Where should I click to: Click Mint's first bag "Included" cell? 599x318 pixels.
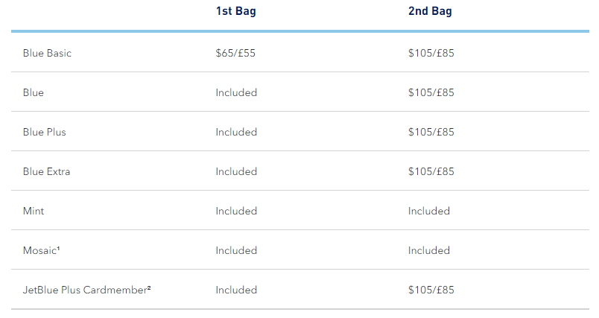236,212
